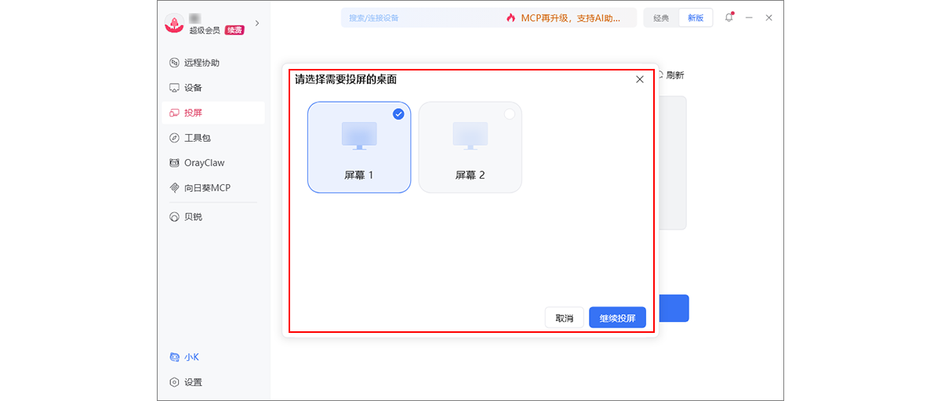Image resolution: width=941 pixels, height=401 pixels.
Task: Click the OrayClaw icon
Action: (175, 163)
